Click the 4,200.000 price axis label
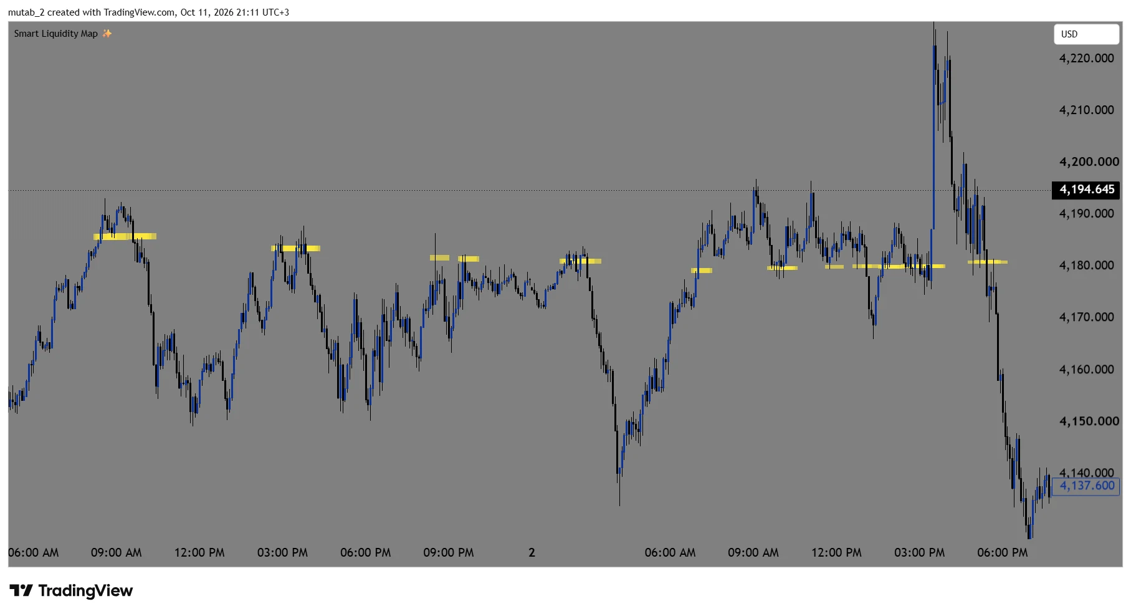 click(x=1089, y=162)
